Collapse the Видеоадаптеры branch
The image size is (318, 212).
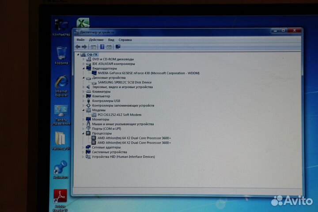pos(83,68)
